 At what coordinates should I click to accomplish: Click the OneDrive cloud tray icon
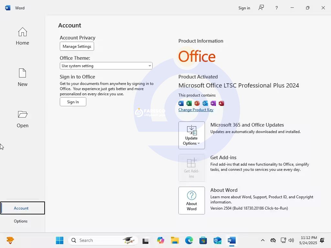pyautogui.click(x=273, y=240)
